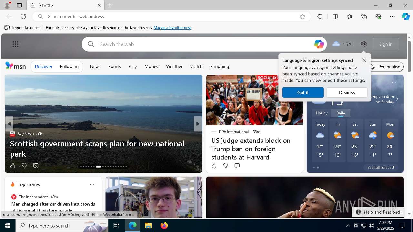
Task: Open page settings gear icon
Action: click(x=364, y=44)
